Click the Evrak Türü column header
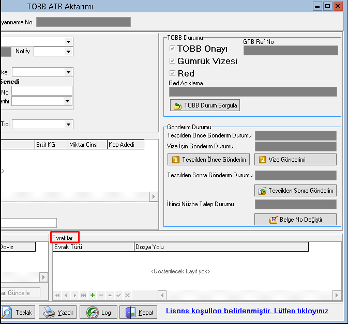Viewport: 348px width, 324px height. pyautogui.click(x=94, y=247)
